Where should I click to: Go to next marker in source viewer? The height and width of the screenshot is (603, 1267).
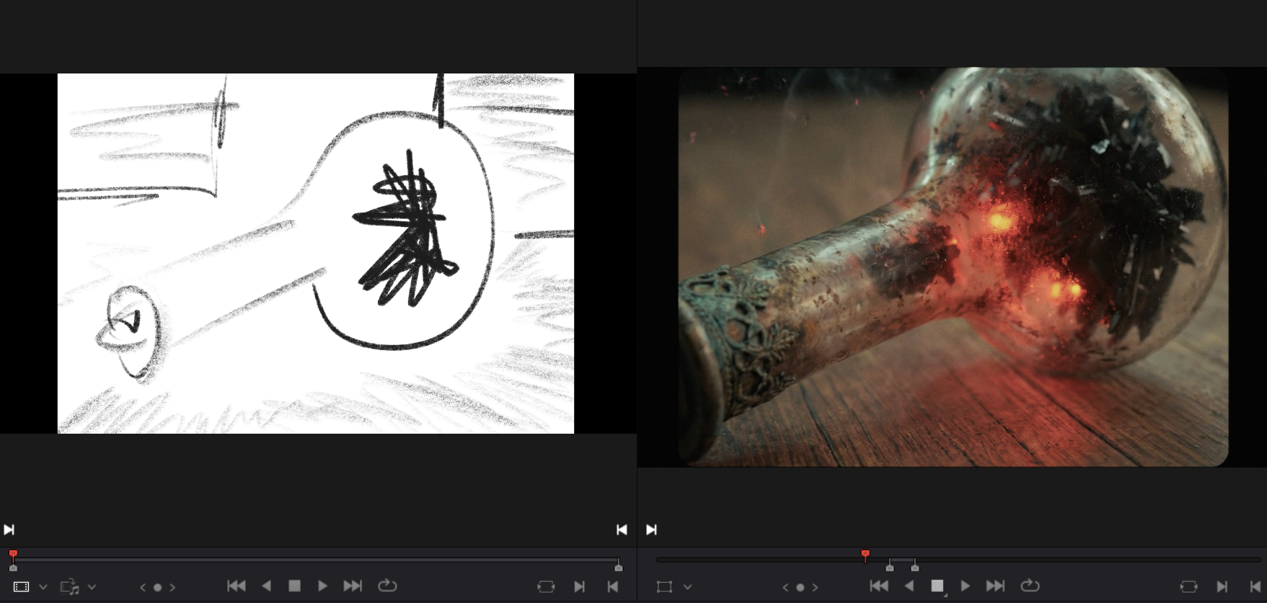tap(172, 587)
